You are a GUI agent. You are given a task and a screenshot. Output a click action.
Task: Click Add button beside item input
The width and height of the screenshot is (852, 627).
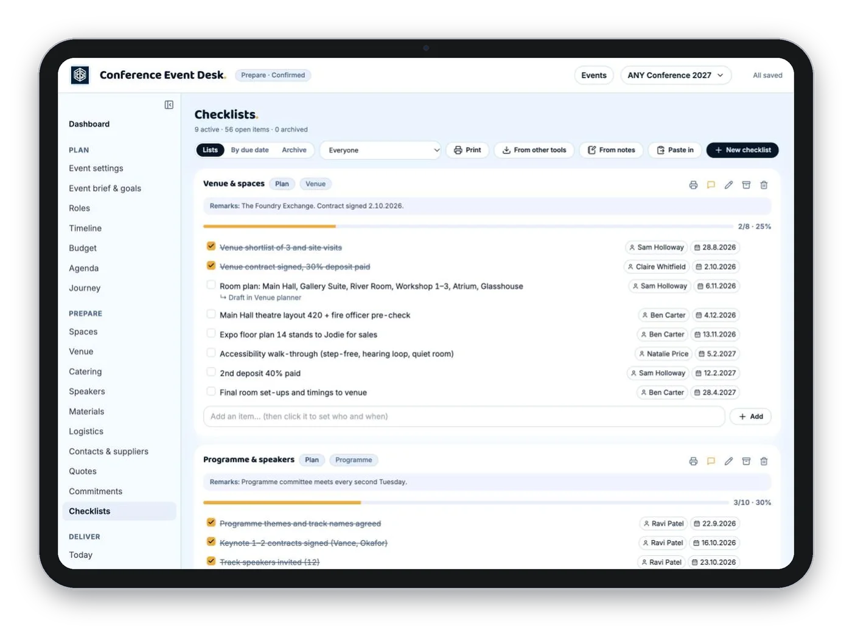tap(750, 416)
